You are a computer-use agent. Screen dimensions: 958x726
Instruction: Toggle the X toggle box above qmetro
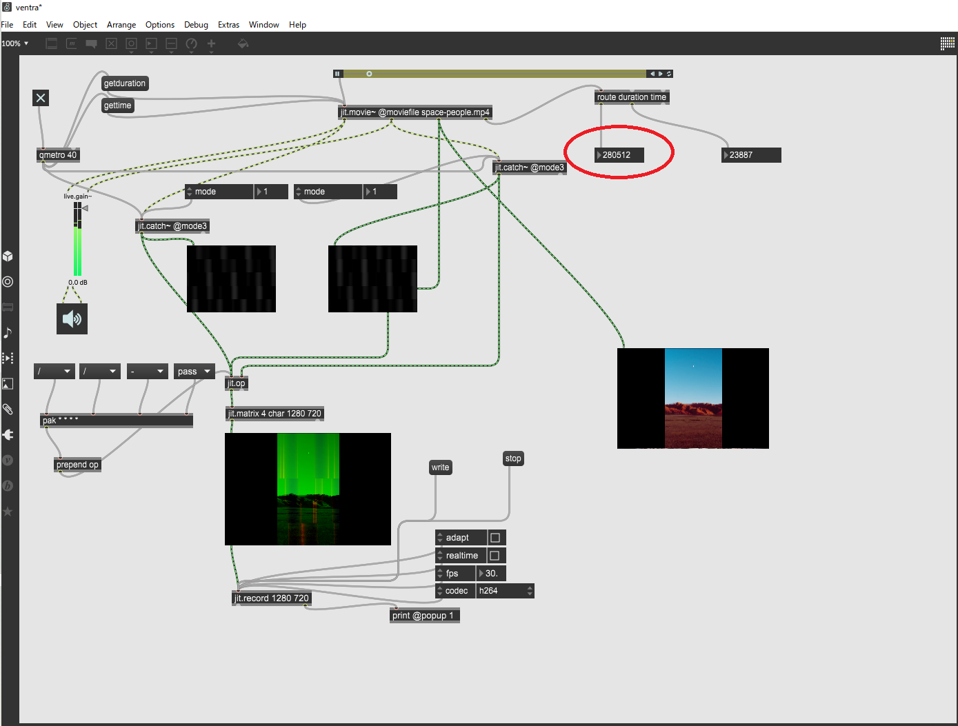[41, 98]
